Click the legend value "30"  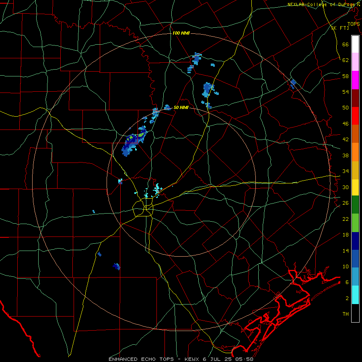[x=346, y=187]
